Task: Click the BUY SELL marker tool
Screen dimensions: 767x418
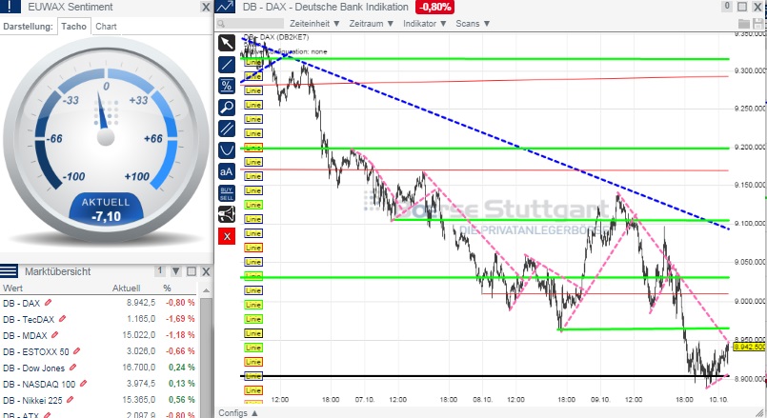Action: [227, 193]
